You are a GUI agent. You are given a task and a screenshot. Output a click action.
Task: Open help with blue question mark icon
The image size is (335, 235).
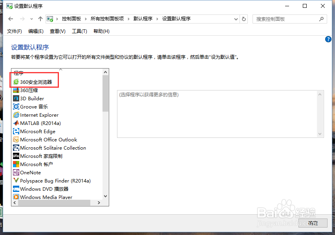coord(328,39)
